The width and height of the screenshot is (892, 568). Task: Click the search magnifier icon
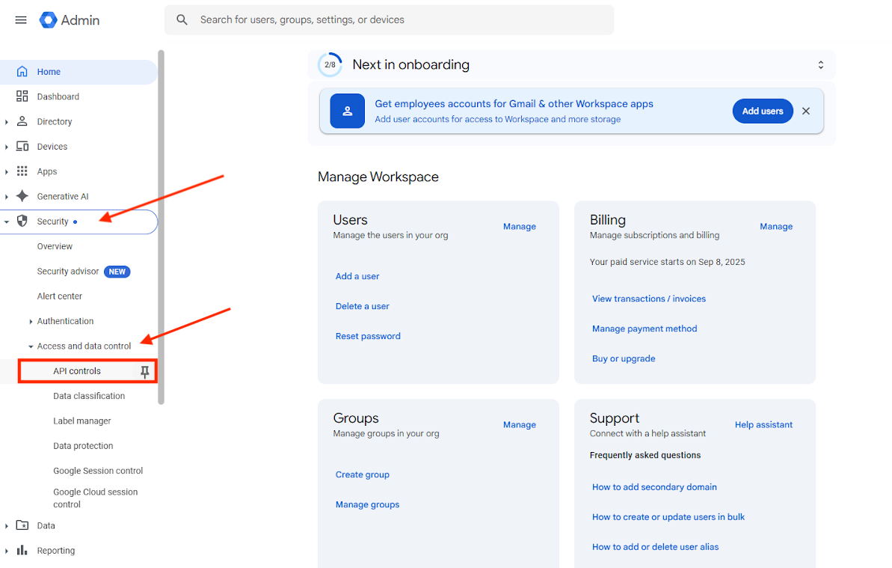coord(182,20)
